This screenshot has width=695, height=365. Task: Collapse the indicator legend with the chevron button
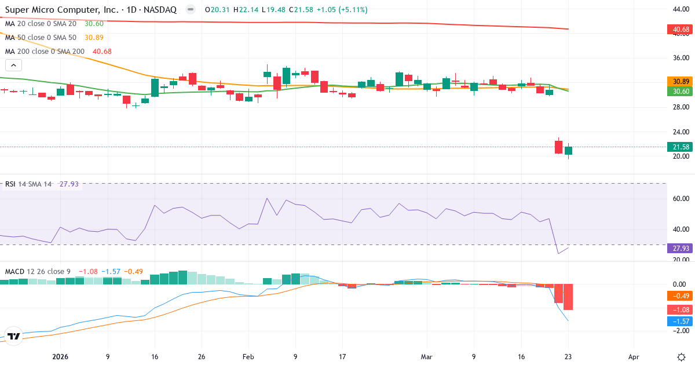(x=13, y=65)
